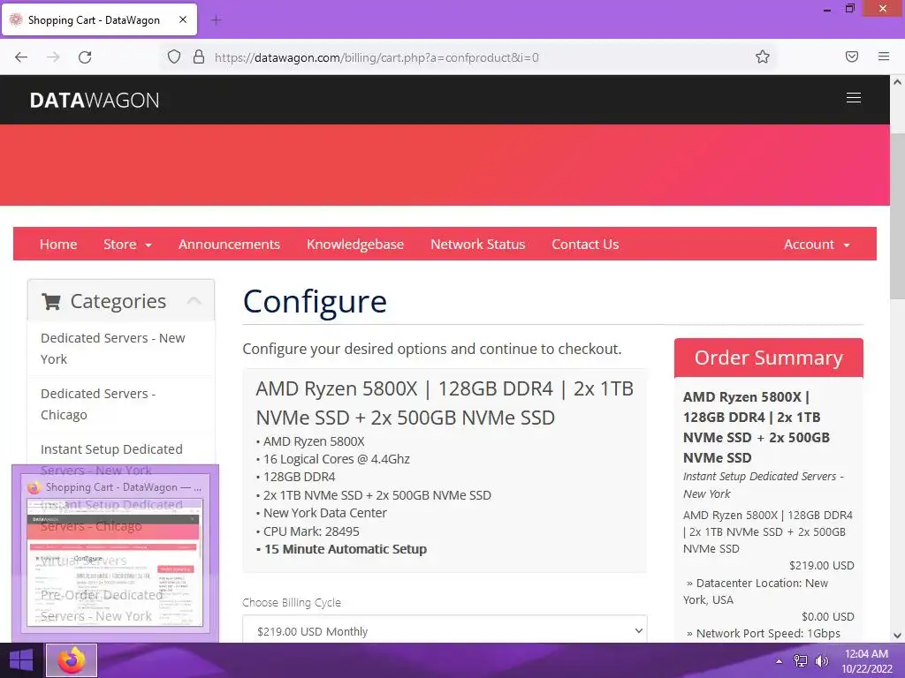This screenshot has width=905, height=678.
Task: Click the Categories cart icon
Action: coord(51,301)
